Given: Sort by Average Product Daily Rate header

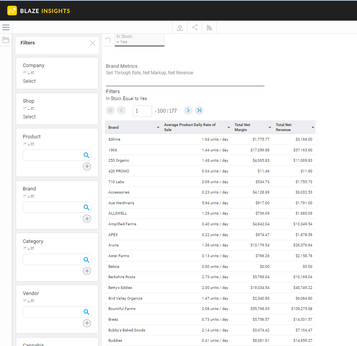Looking at the screenshot, I should [x=190, y=127].
